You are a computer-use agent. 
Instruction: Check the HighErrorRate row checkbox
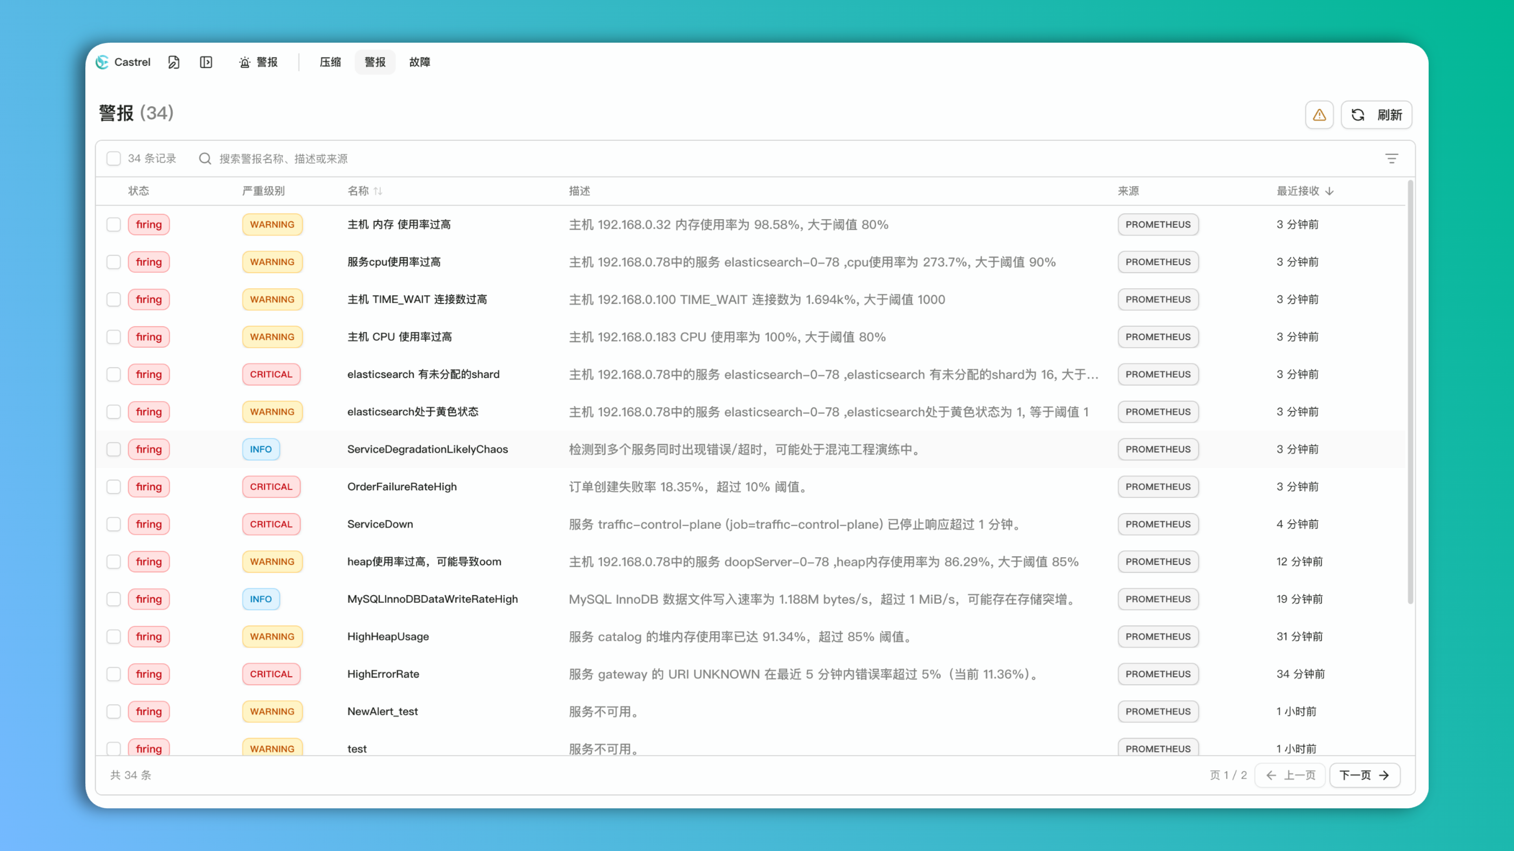click(x=113, y=674)
